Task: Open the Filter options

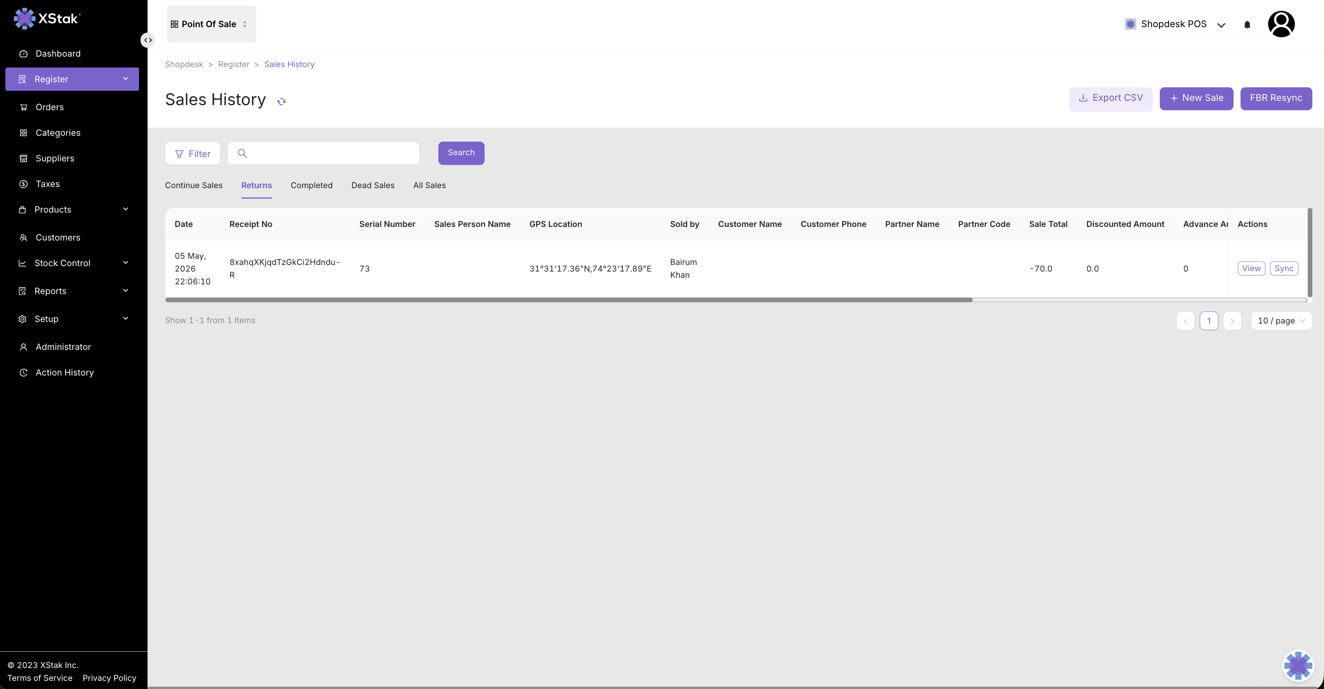Action: [193, 154]
